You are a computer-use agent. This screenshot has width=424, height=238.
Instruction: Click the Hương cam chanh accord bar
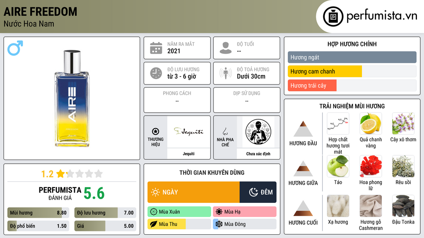(x=352, y=71)
